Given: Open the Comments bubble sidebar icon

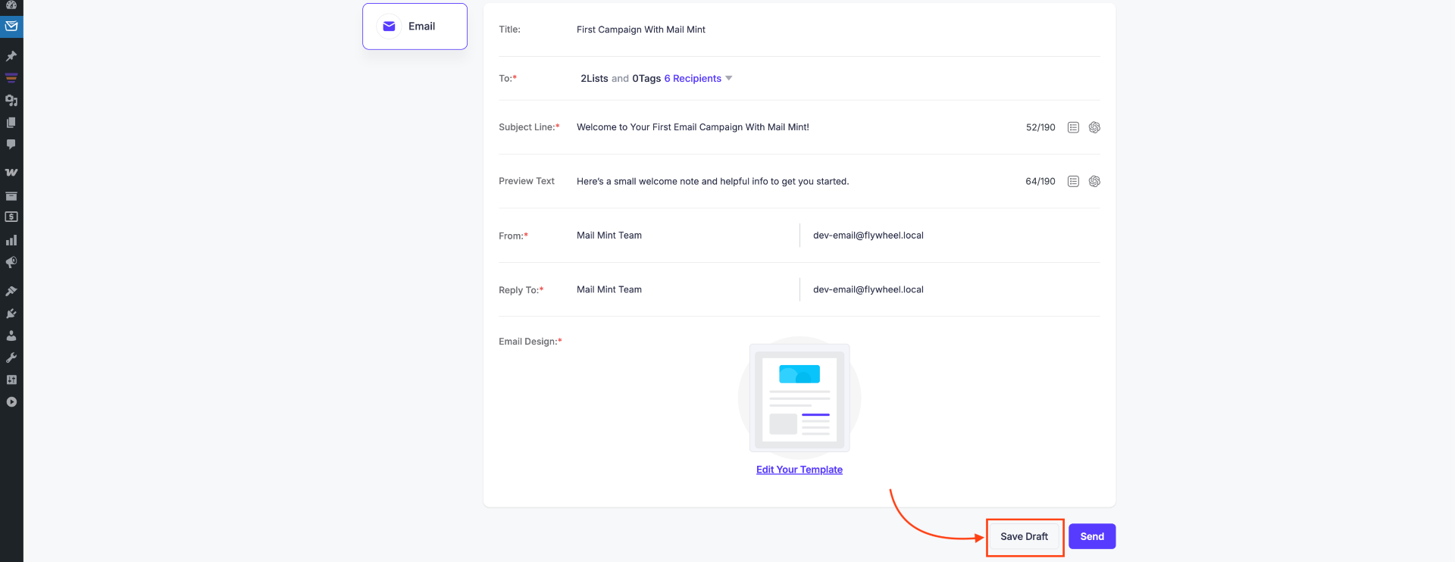Looking at the screenshot, I should (x=11, y=144).
